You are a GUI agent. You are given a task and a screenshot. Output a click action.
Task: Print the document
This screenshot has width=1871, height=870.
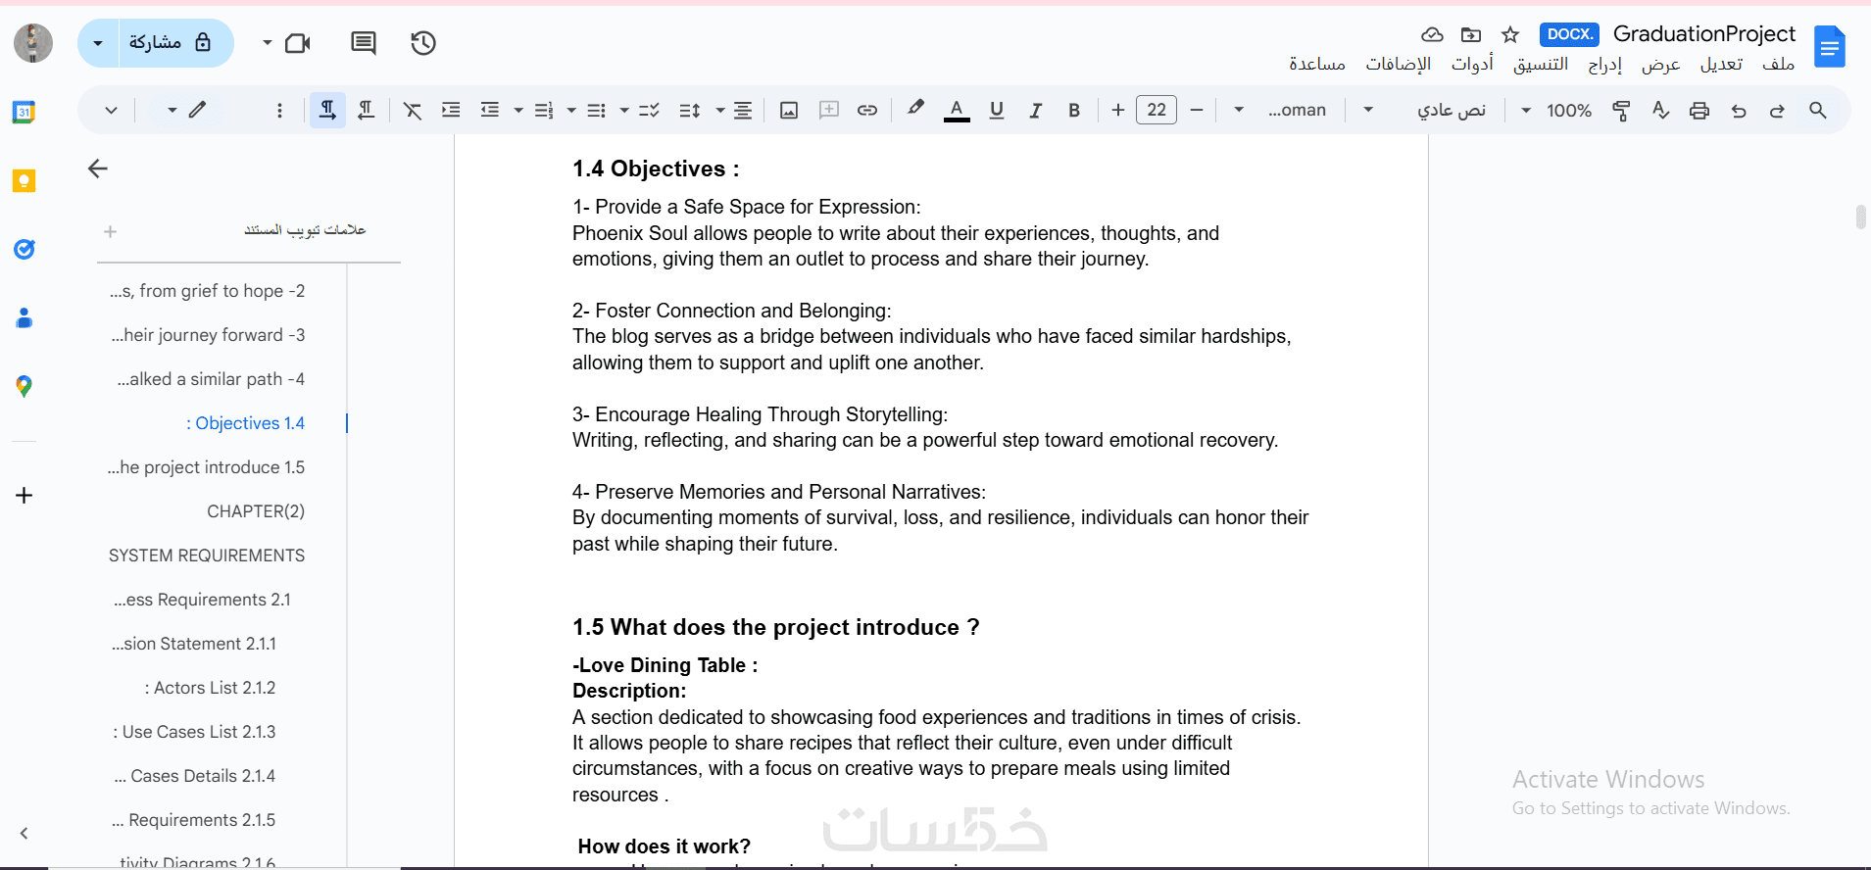tap(1699, 111)
